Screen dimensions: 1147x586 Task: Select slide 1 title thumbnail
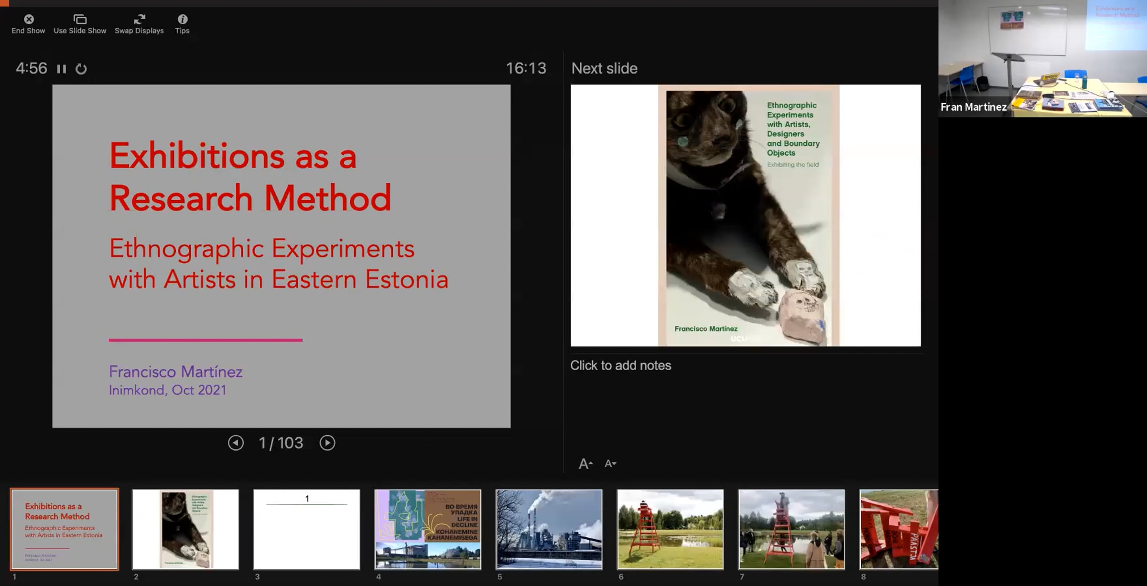pos(65,529)
